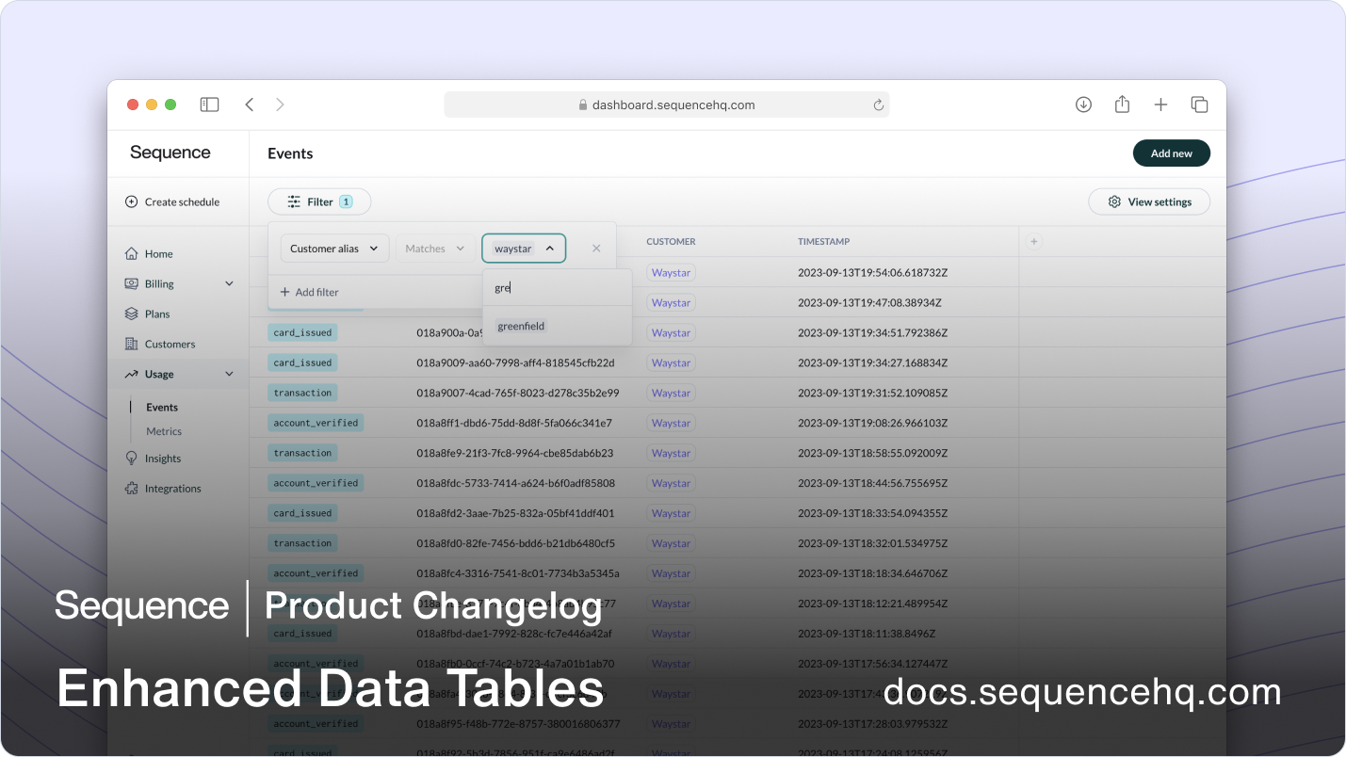Remove the Customer alias filter with the X

coord(595,248)
